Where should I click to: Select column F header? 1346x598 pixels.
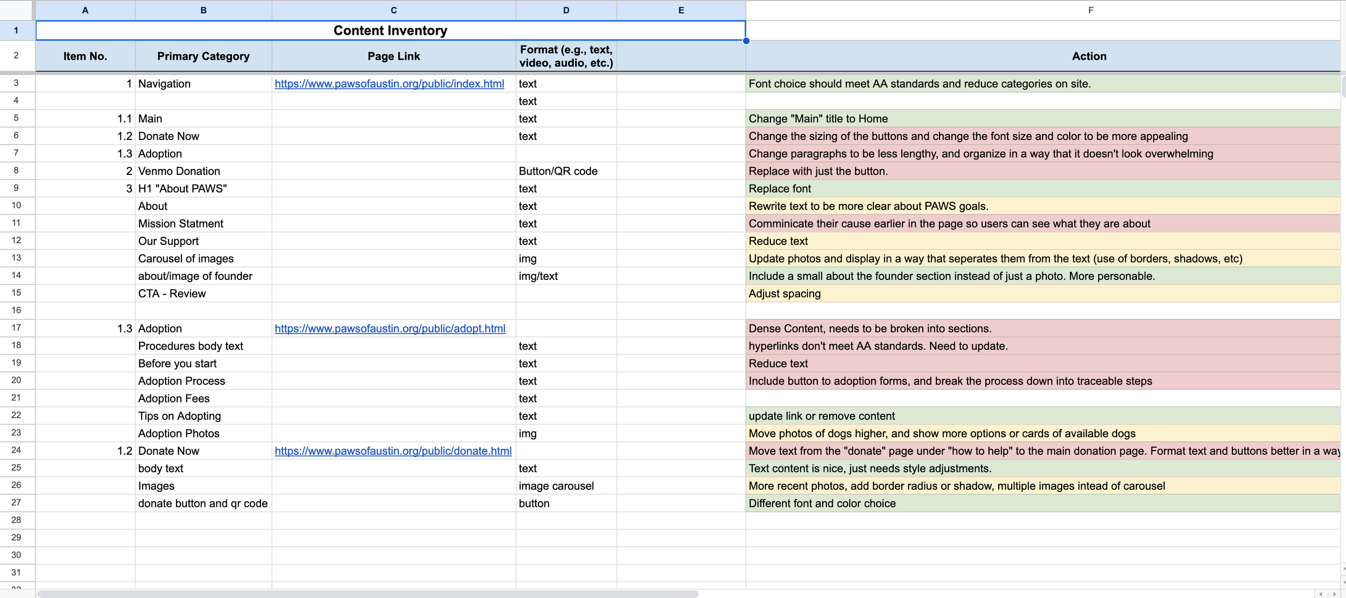[x=1090, y=10]
